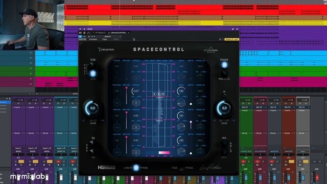Unmute the first SYNT channel

58,162
